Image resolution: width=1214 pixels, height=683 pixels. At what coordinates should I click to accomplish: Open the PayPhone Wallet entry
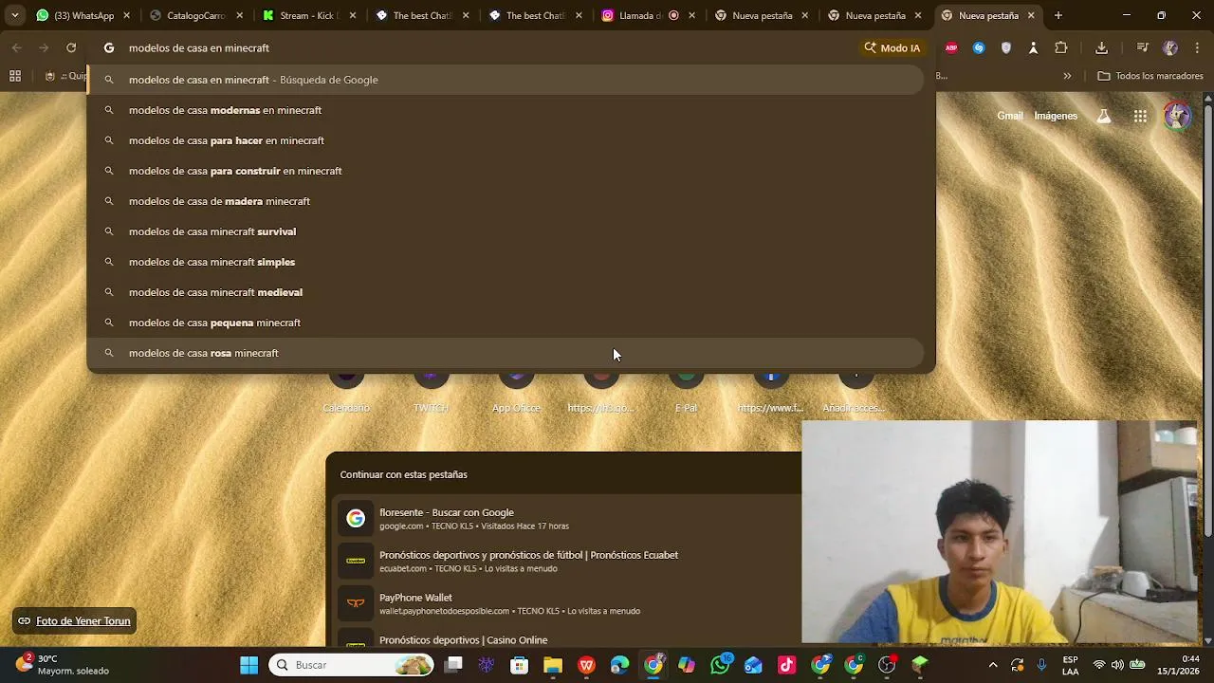coord(569,603)
